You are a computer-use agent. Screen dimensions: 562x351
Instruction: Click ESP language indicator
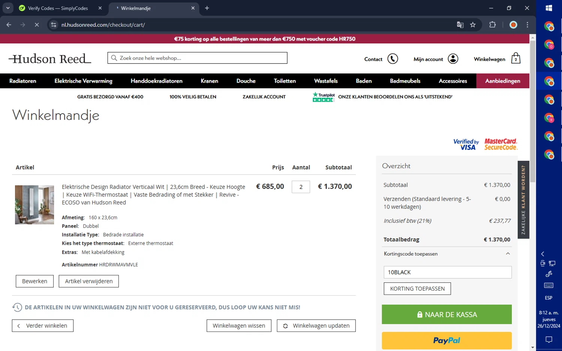point(549,298)
